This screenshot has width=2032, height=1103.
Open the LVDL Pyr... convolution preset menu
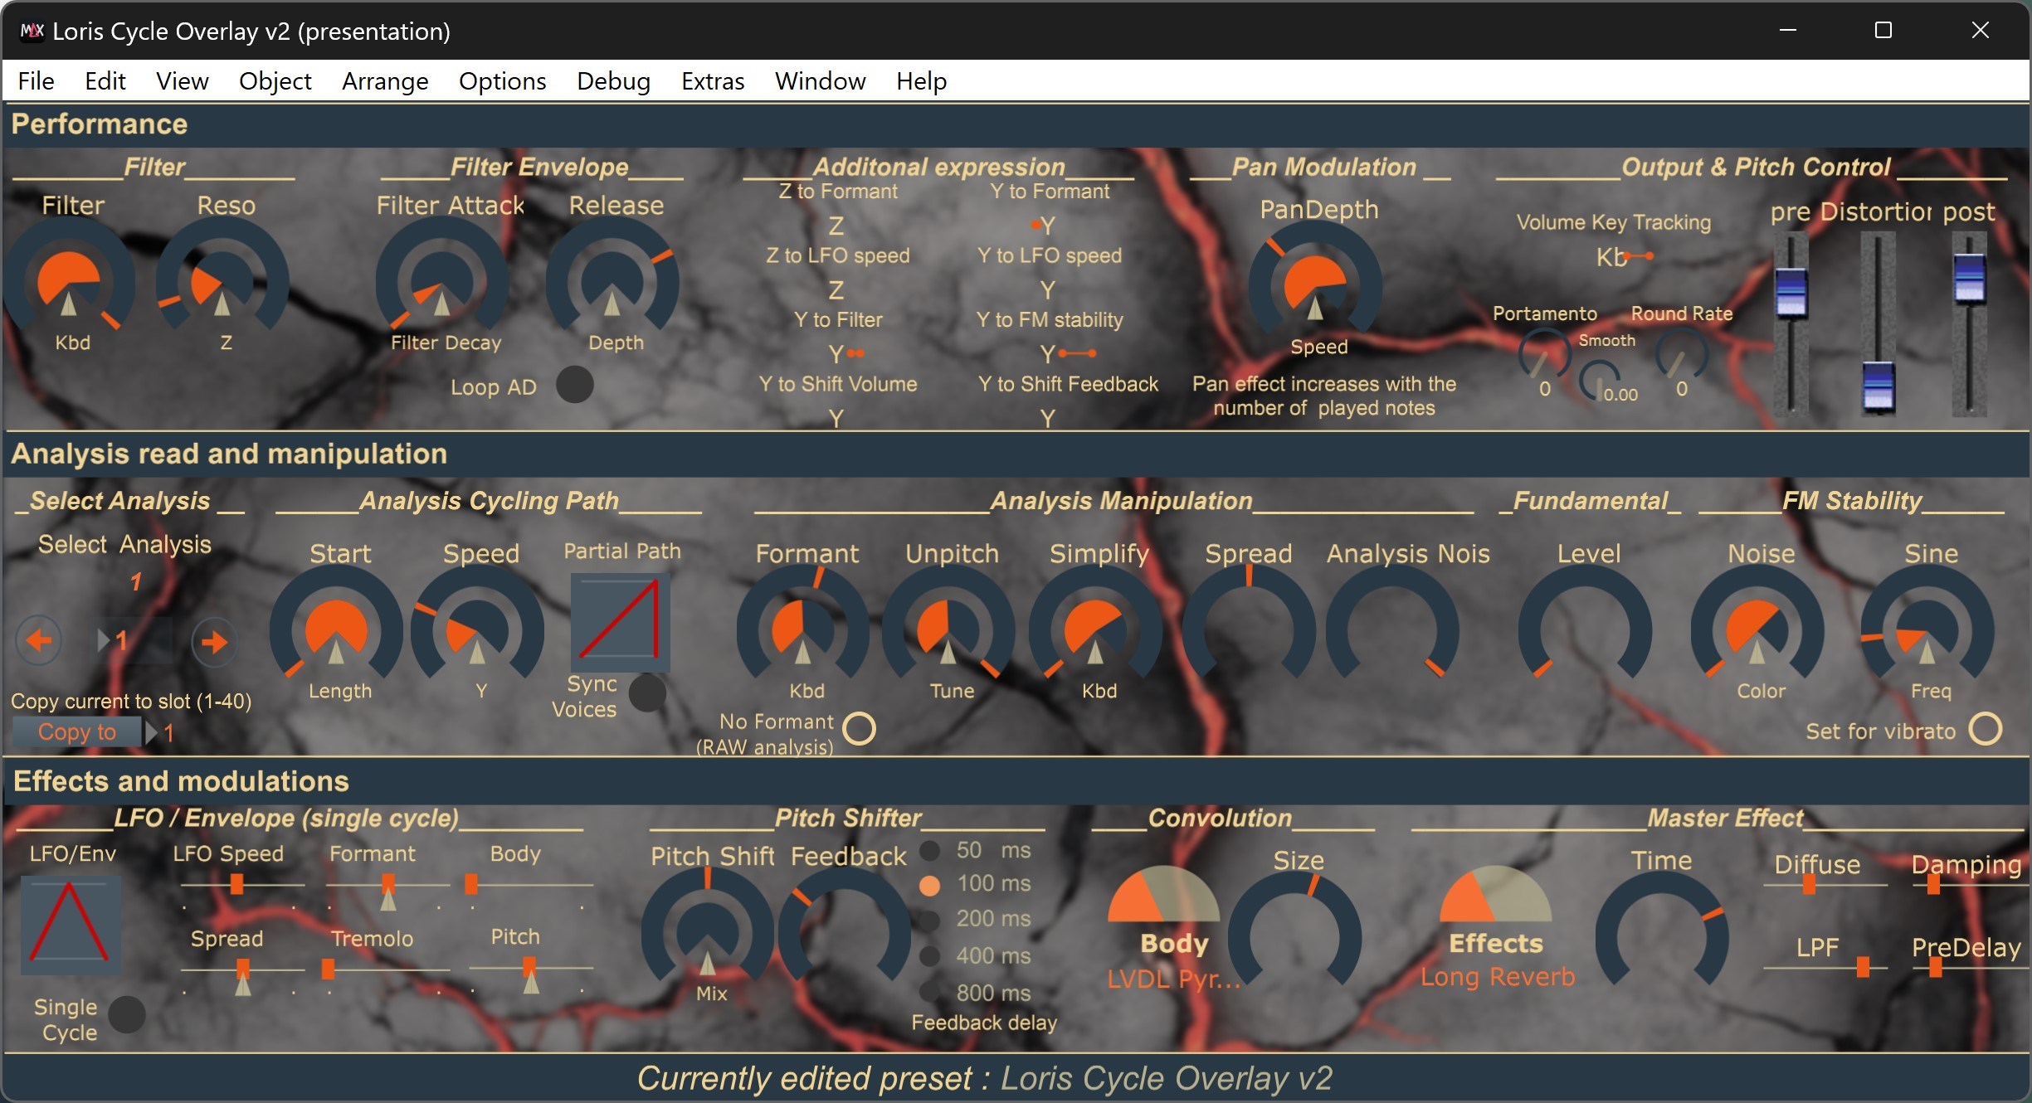pos(1173,979)
